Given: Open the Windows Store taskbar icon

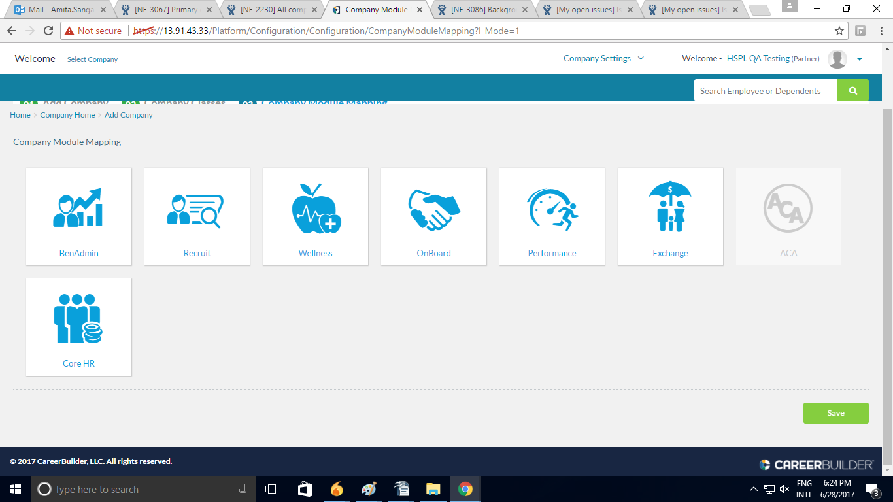Looking at the screenshot, I should [x=305, y=489].
